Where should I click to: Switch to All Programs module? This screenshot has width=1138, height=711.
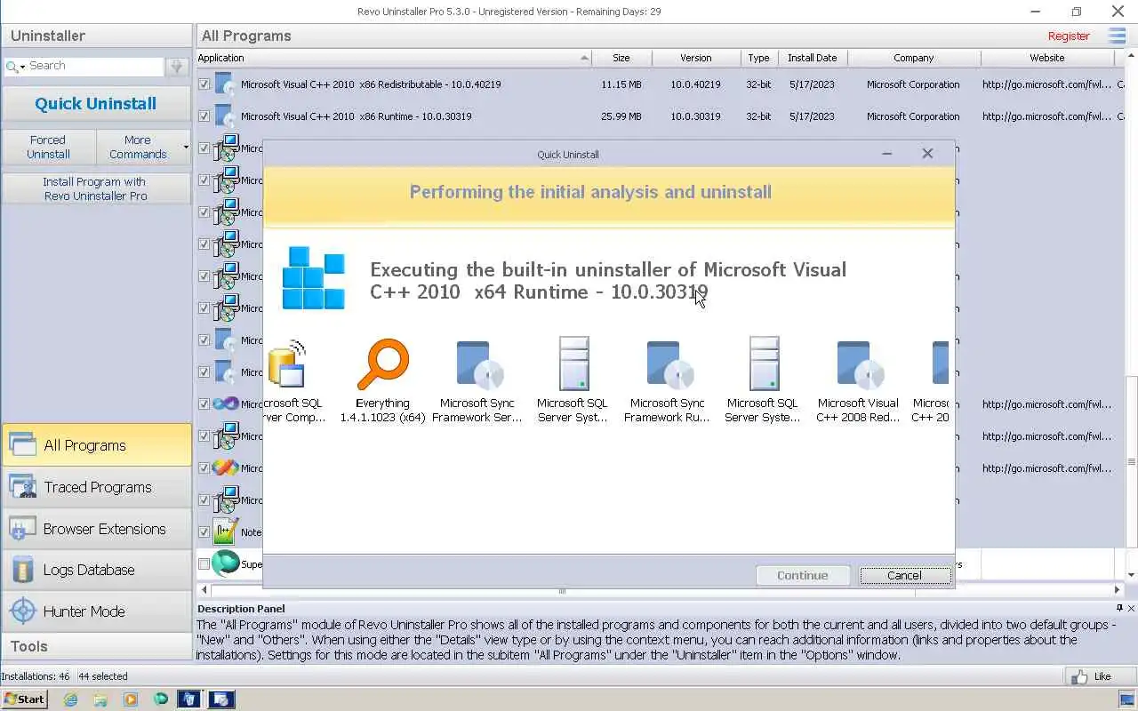(x=96, y=445)
